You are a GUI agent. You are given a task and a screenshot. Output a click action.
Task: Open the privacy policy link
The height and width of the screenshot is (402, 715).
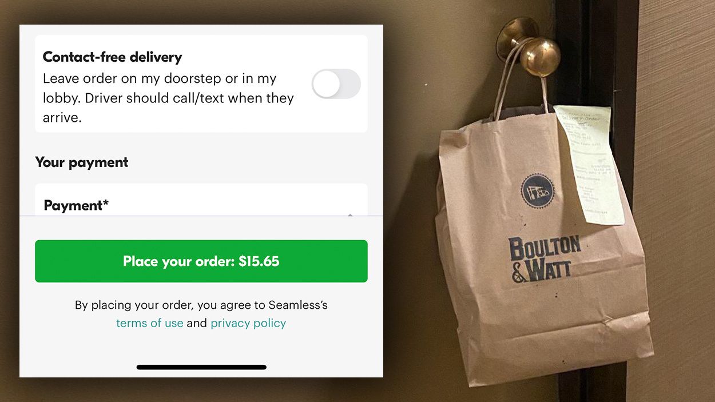point(248,323)
